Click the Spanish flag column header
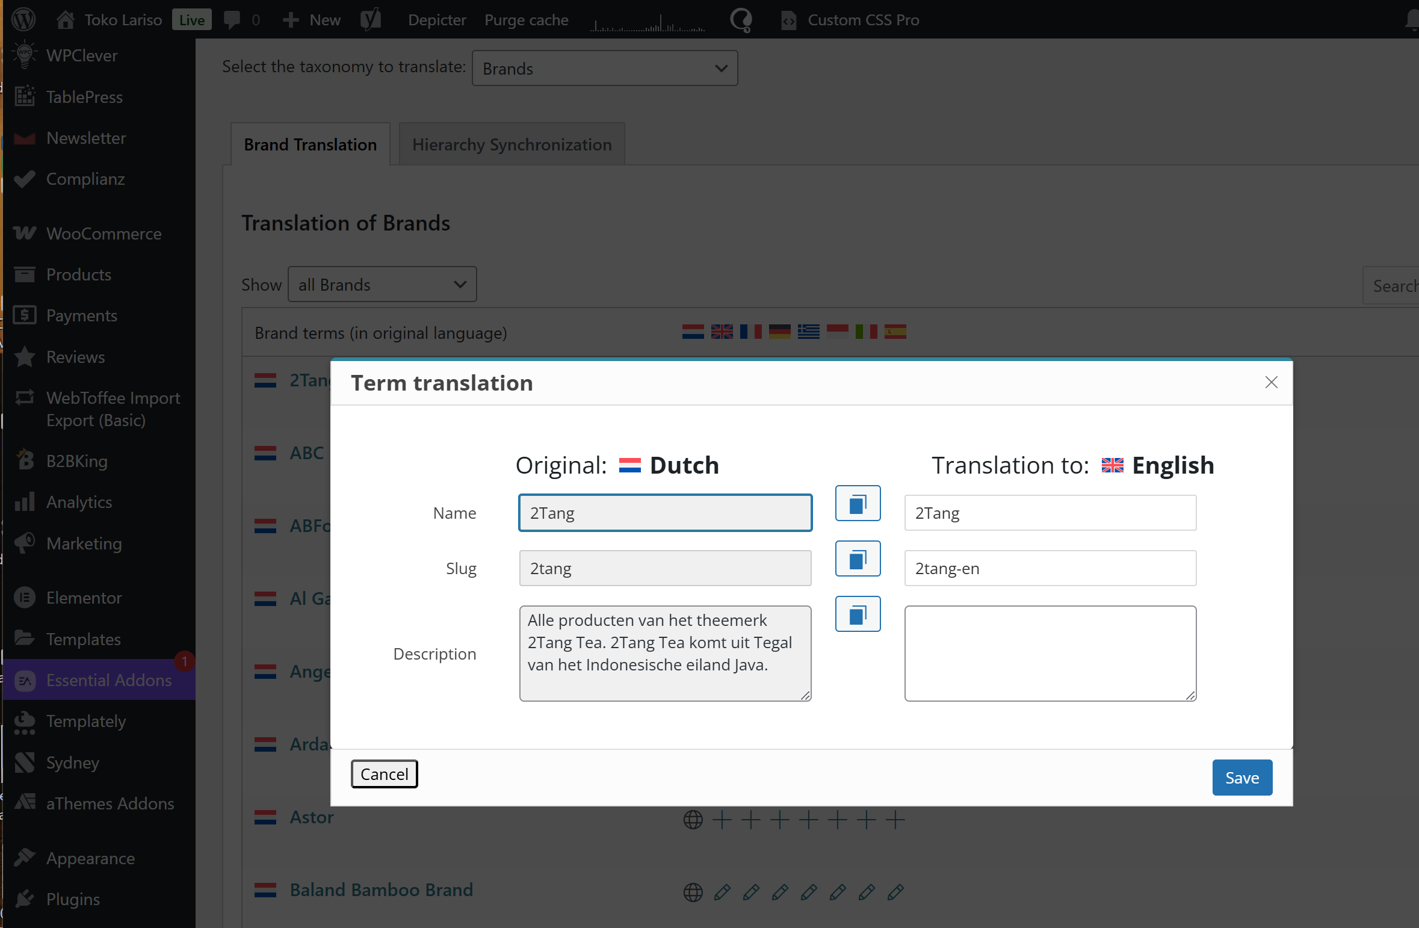This screenshot has height=928, width=1419. click(895, 332)
